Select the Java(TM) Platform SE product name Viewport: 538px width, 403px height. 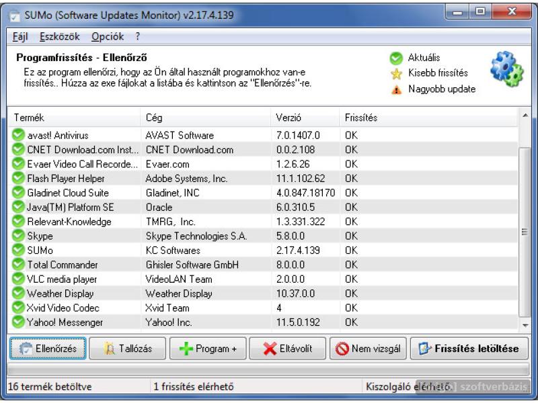click(71, 208)
